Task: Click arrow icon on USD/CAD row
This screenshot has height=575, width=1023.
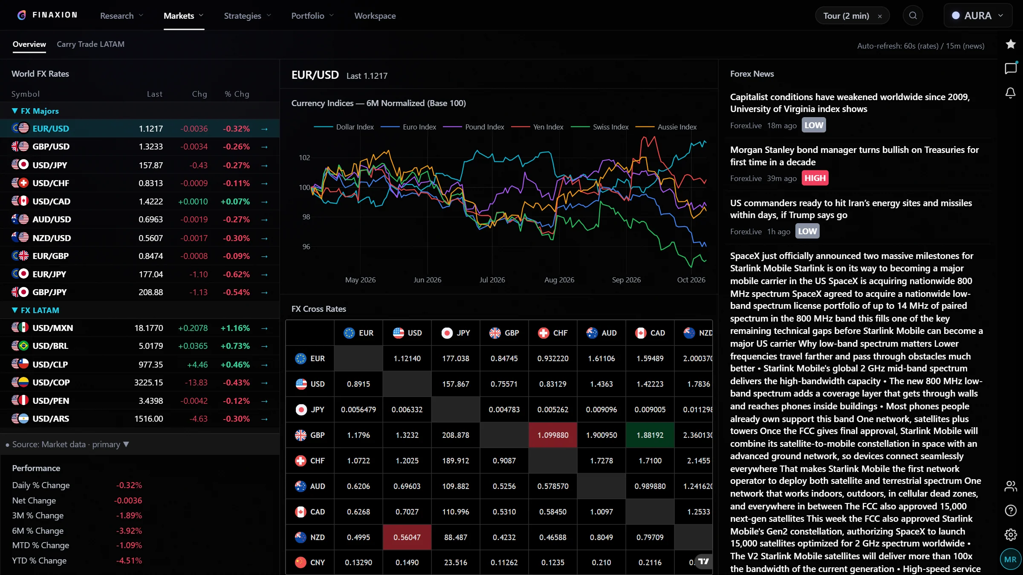Action: (x=264, y=202)
